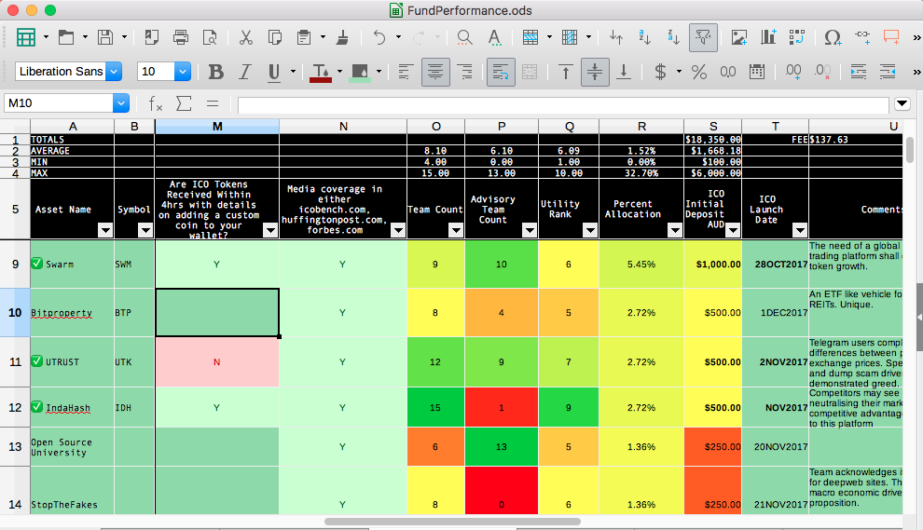
Task: Insert Comment icon in toolbar
Action: click(891, 37)
